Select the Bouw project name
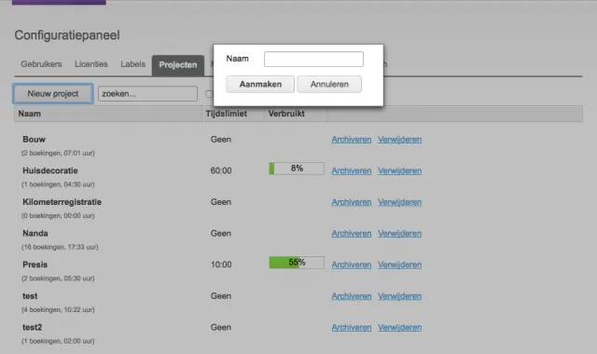This screenshot has height=354, width=597. point(34,140)
